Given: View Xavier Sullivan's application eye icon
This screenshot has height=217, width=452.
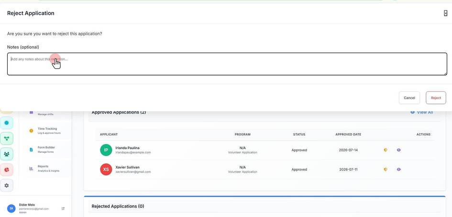Looking at the screenshot, I should (x=399, y=170).
